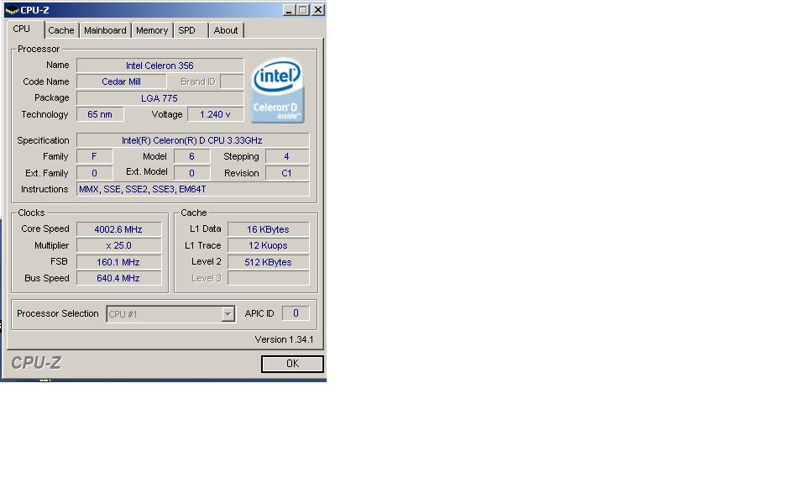Image resolution: width=806 pixels, height=504 pixels.
Task: Close the CPU-Z window
Action: pyautogui.click(x=318, y=10)
